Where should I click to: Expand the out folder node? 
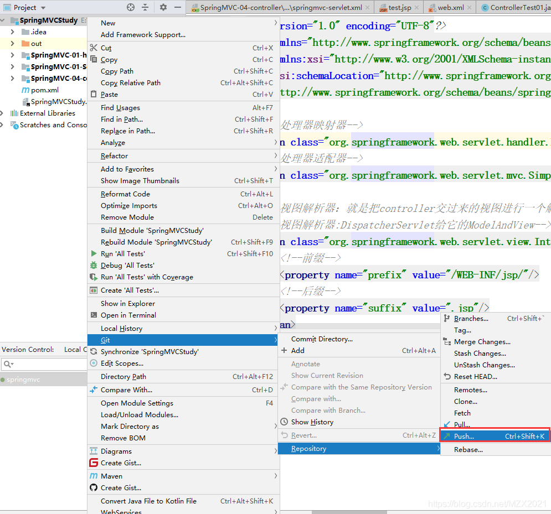pos(13,44)
